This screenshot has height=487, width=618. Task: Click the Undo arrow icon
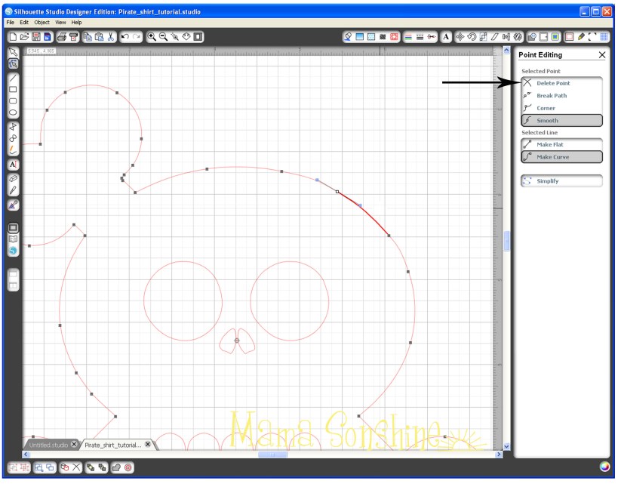coord(125,36)
